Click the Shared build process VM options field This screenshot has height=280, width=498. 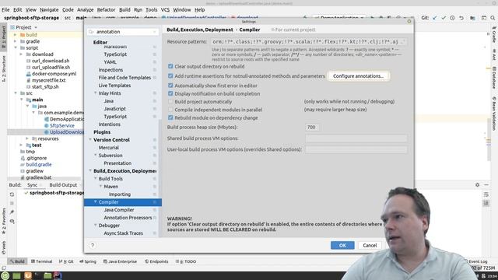356,138
